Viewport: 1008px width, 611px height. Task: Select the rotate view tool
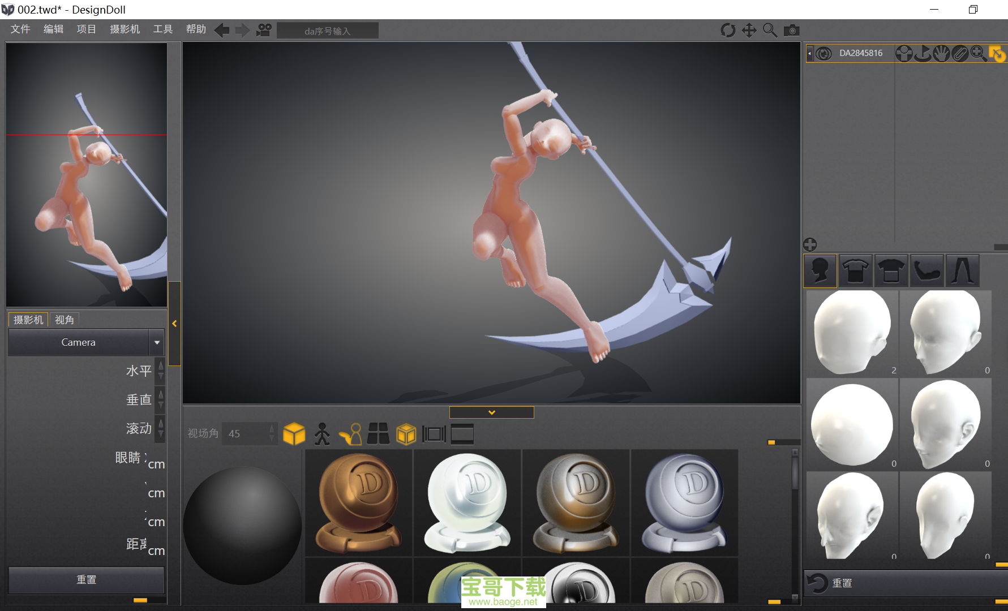(728, 30)
